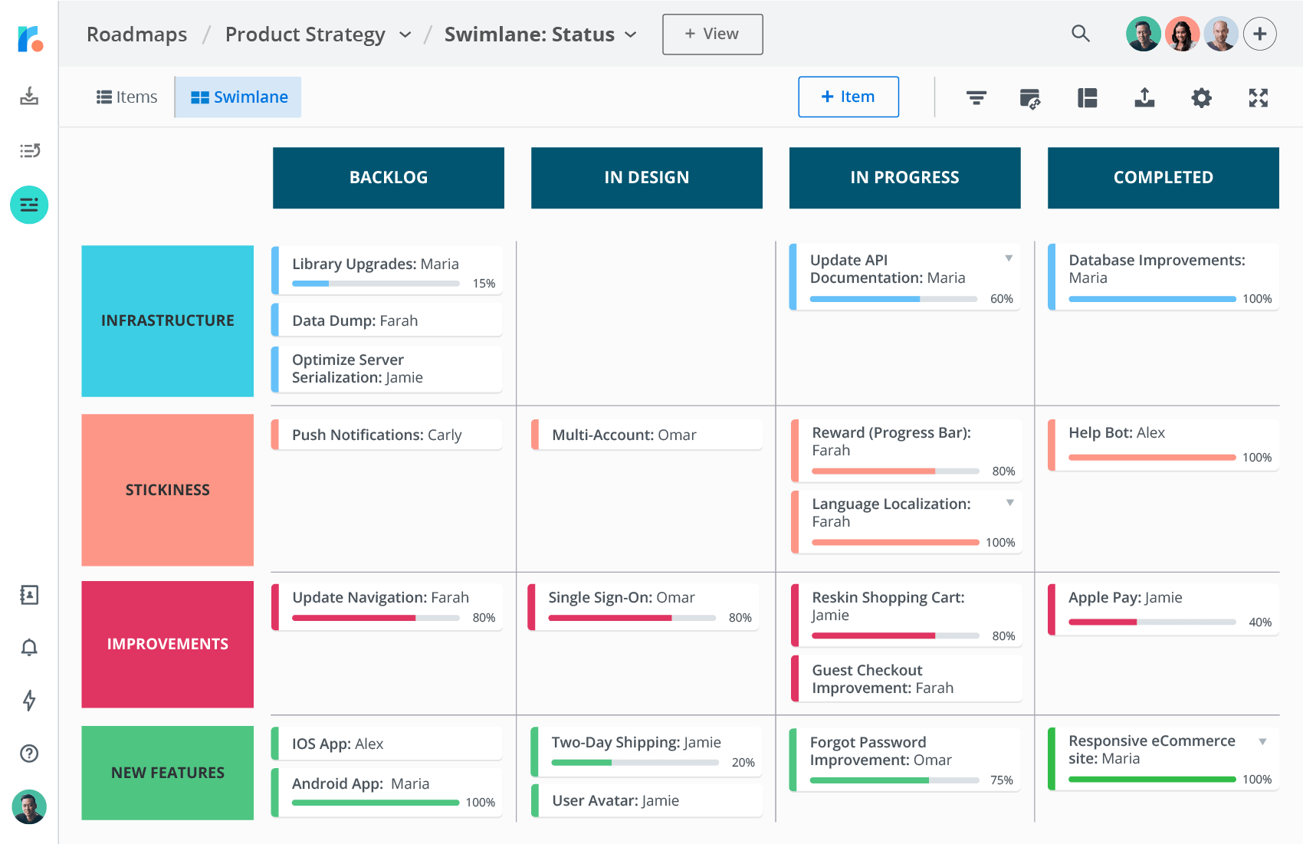
Task: Open Help Bot: Alex card
Action: 1164,445
